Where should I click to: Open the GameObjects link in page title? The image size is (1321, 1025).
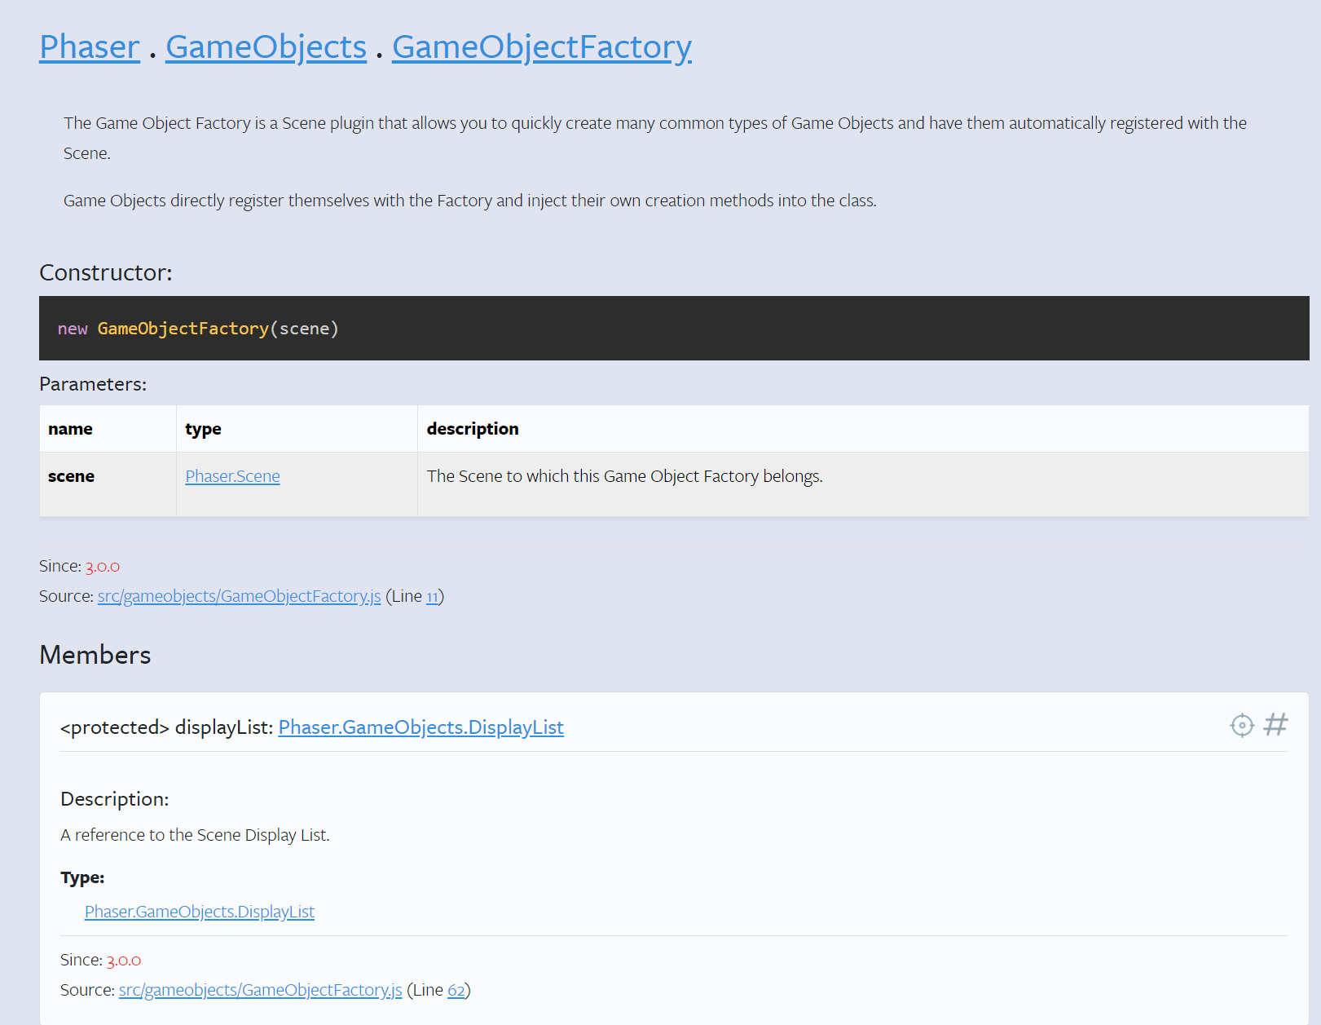[x=266, y=46]
